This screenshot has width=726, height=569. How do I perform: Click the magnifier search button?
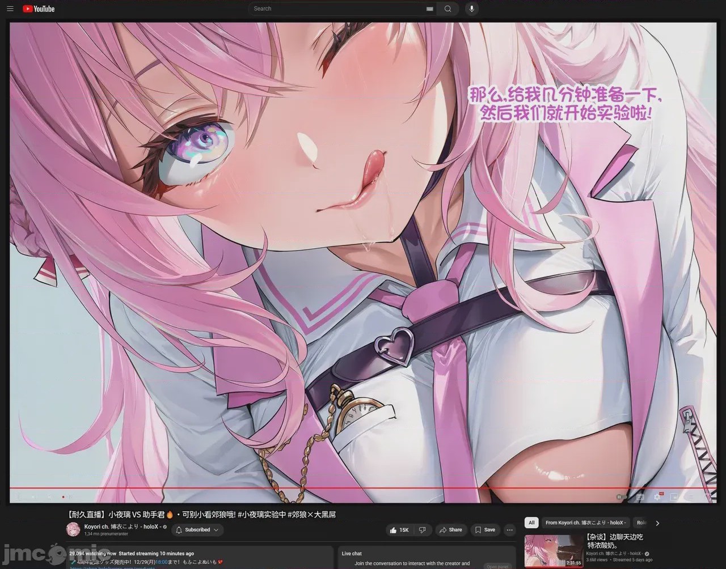coord(448,9)
